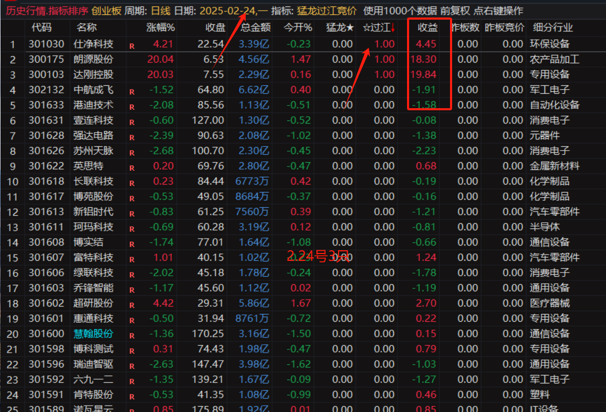
Task: Open the 猛龙过江竞价 indicator selector
Action: coord(326,11)
